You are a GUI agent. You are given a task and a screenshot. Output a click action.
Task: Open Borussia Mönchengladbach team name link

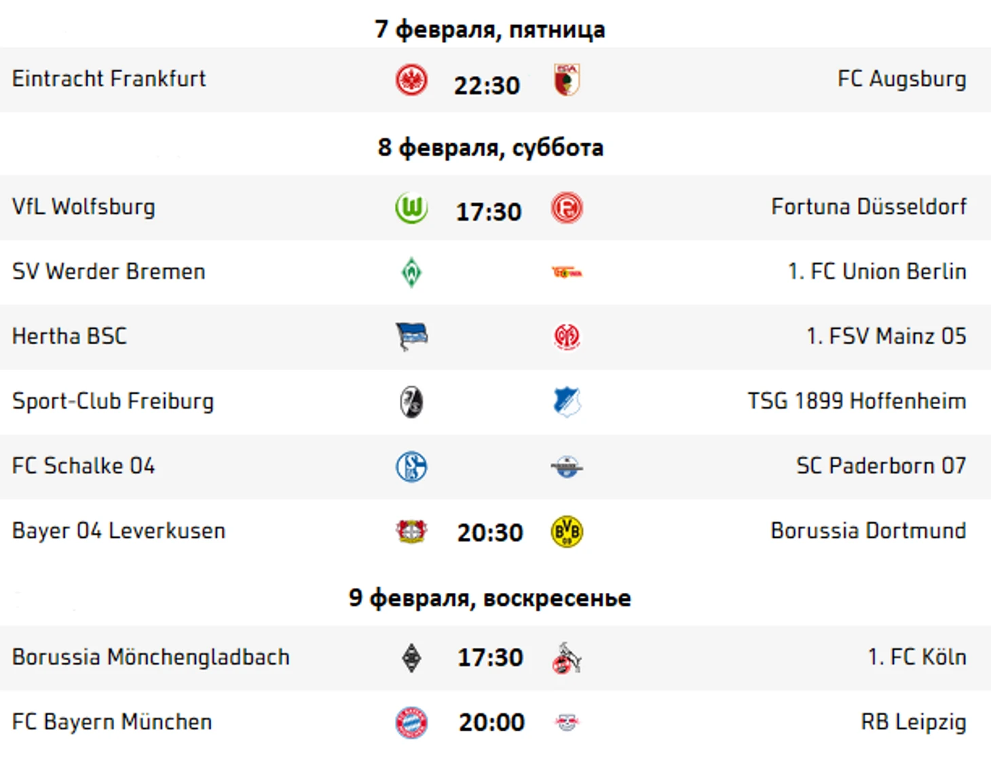[x=151, y=657]
